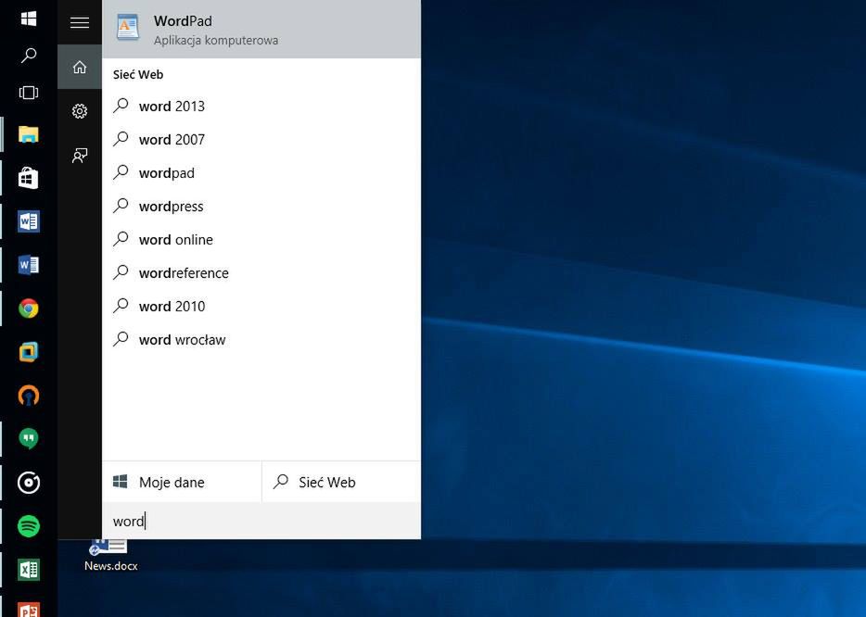This screenshot has height=617, width=866.
Task: Open the Groove Music disc icon
Action: (29, 483)
